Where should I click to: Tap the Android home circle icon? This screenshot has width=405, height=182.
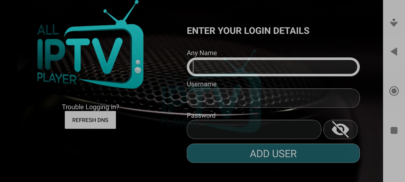click(x=394, y=91)
